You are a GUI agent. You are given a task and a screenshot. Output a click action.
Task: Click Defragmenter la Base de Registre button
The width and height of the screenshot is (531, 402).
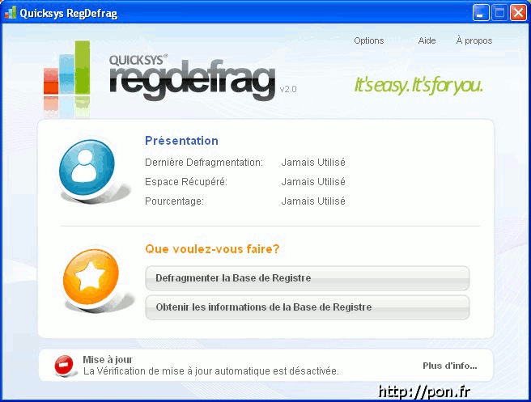[307, 278]
